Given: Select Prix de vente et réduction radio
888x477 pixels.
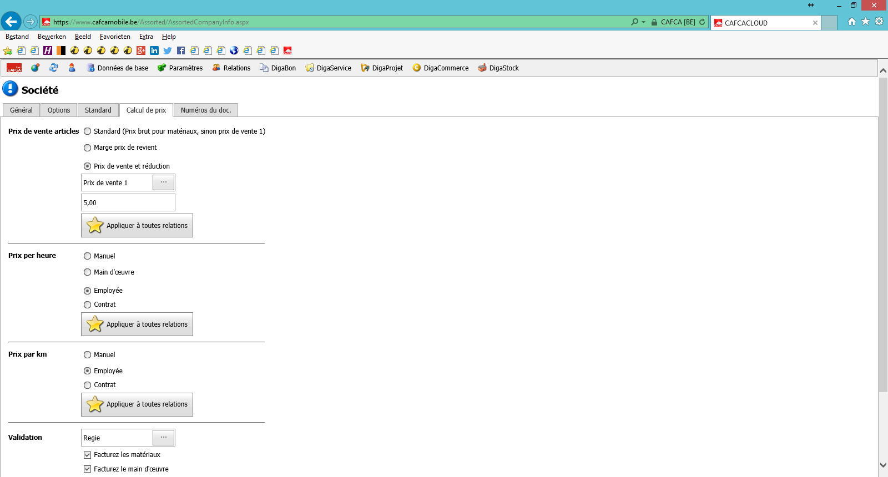Looking at the screenshot, I should point(87,166).
